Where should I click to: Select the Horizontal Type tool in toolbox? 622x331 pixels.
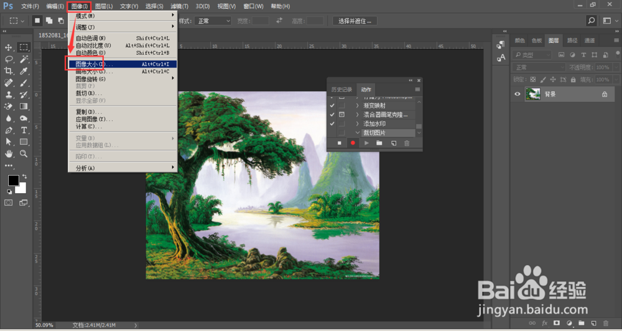24,130
